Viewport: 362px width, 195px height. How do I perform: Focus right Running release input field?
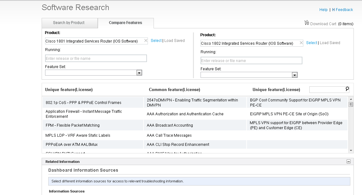[251, 60]
